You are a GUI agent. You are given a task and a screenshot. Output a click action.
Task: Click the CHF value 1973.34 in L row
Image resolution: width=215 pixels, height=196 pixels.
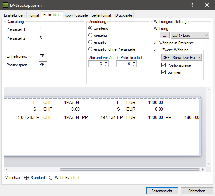(x=72, y=102)
